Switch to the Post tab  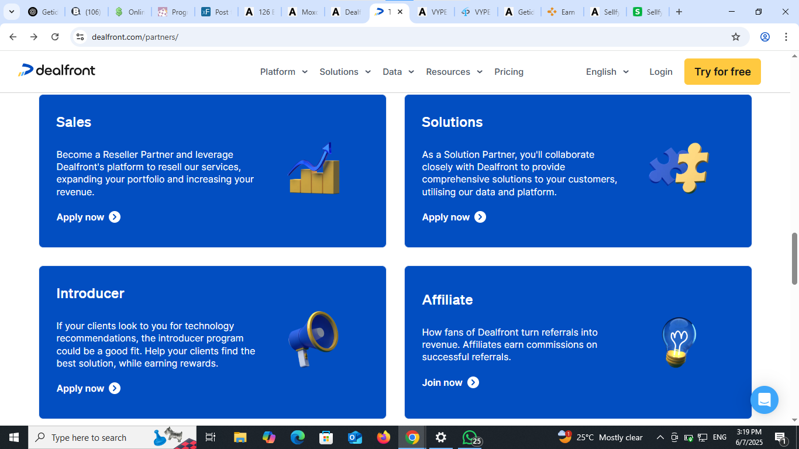(x=216, y=12)
